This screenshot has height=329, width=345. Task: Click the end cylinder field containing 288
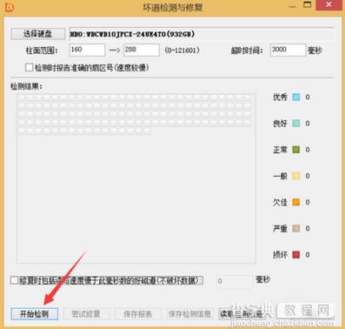(x=142, y=50)
